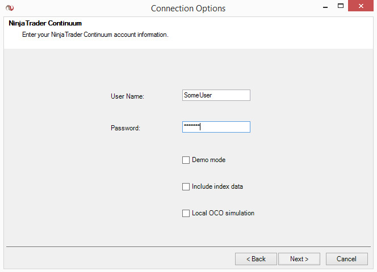The height and width of the screenshot is (272, 377).
Task: Select the 'User Name:' label text
Action: click(x=127, y=96)
